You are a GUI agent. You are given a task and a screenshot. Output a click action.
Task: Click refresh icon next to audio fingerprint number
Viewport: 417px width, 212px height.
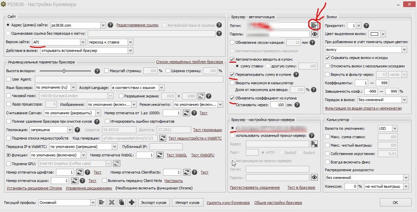(x=75, y=181)
